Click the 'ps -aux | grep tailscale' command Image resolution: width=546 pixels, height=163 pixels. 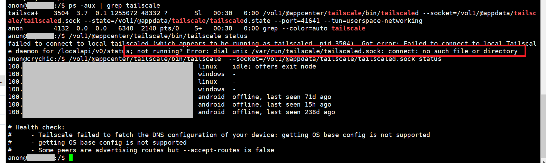114,6
